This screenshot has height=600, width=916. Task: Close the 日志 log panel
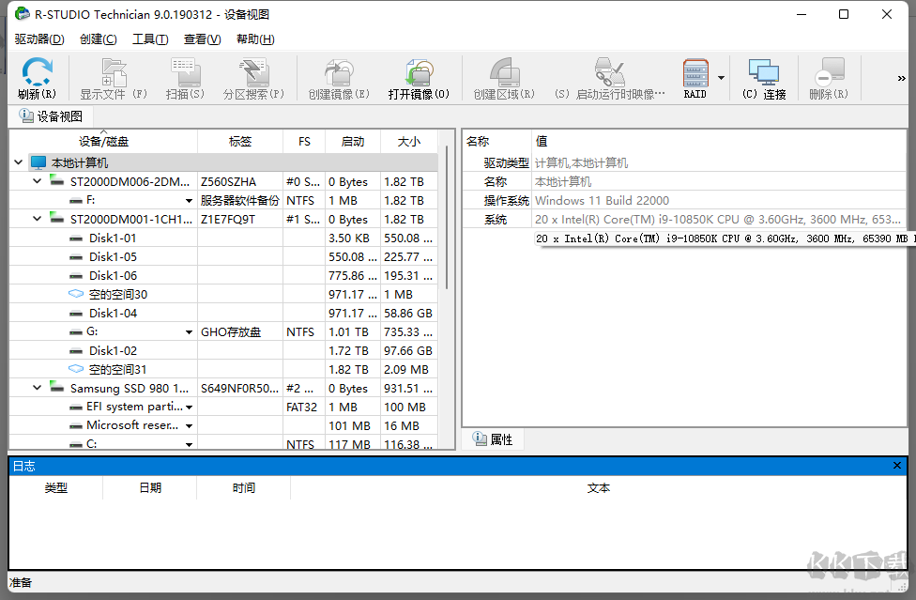(896, 465)
